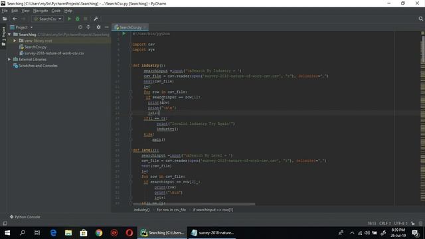Click the 16:13 line:column indicator
The width and height of the screenshot is (425, 239).
(x=372, y=223)
